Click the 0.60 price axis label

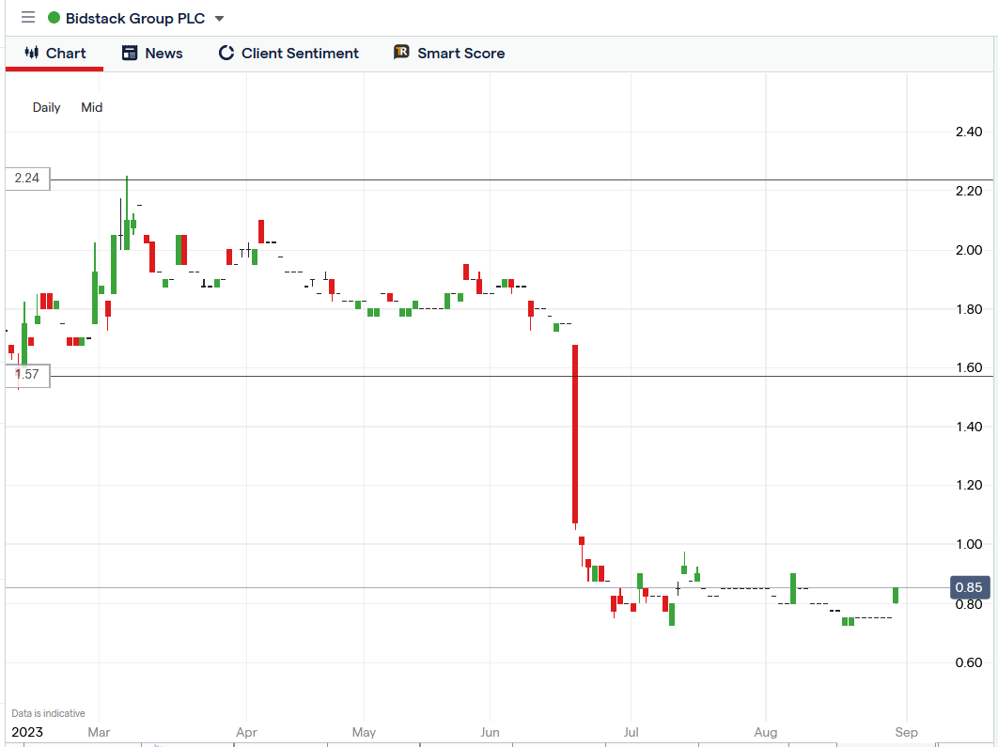click(x=969, y=662)
